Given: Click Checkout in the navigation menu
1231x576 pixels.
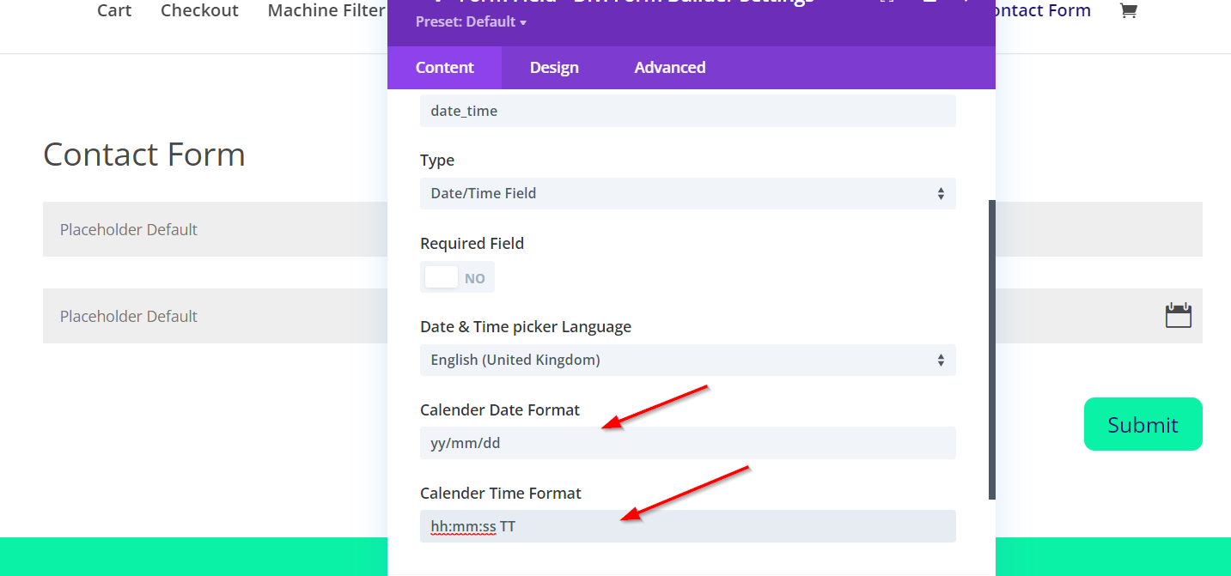Looking at the screenshot, I should [199, 10].
